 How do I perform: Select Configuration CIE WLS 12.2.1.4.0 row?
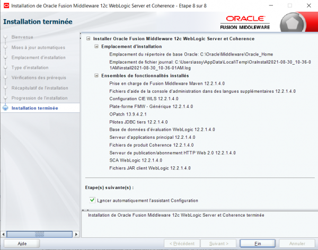[x=144, y=99]
